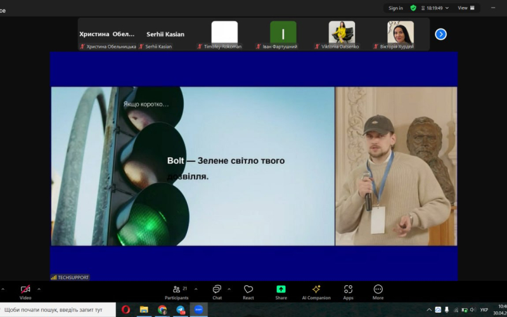Switch the УКР keyboard language

coord(484,310)
